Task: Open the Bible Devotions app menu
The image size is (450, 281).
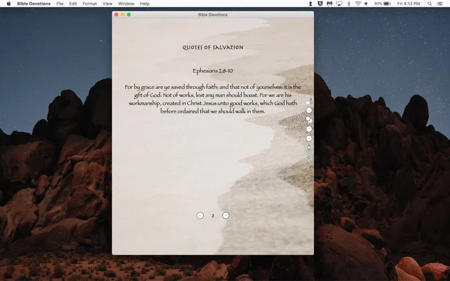Action: 34,4
